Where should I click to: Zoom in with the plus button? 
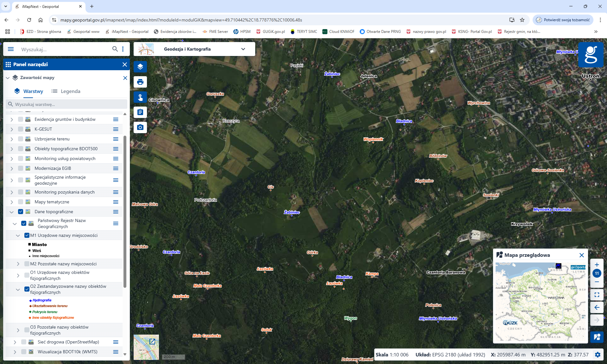pos(597,265)
